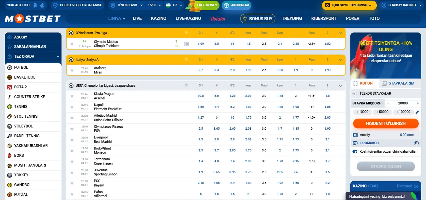This screenshot has width=426, height=200.
Task: Collapse the UEFA Chempionlar Ligasi section
Action: click(x=340, y=85)
